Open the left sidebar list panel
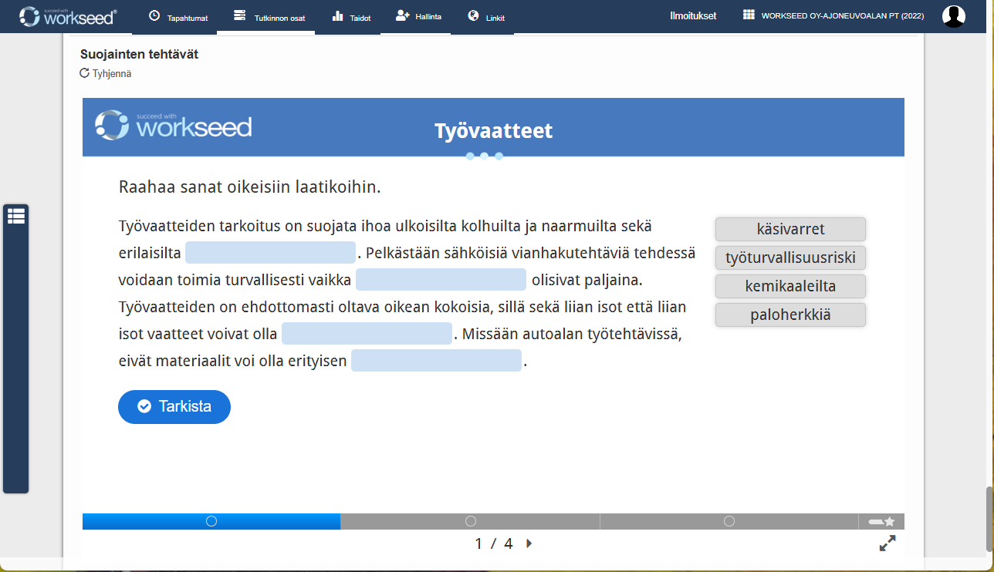Image resolution: width=994 pixels, height=572 pixels. tap(16, 217)
